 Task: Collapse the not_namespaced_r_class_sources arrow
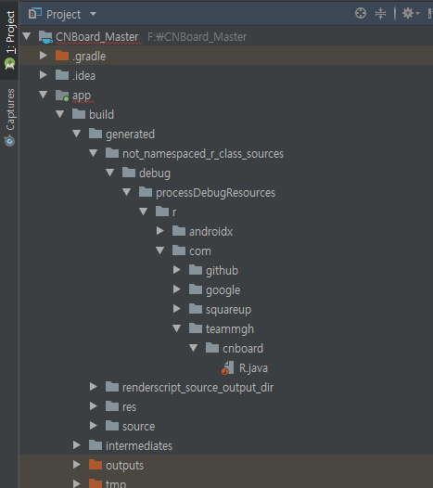pos(94,153)
